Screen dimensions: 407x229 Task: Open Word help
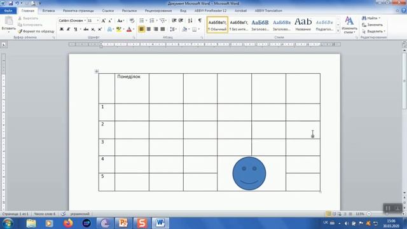tap(404, 11)
